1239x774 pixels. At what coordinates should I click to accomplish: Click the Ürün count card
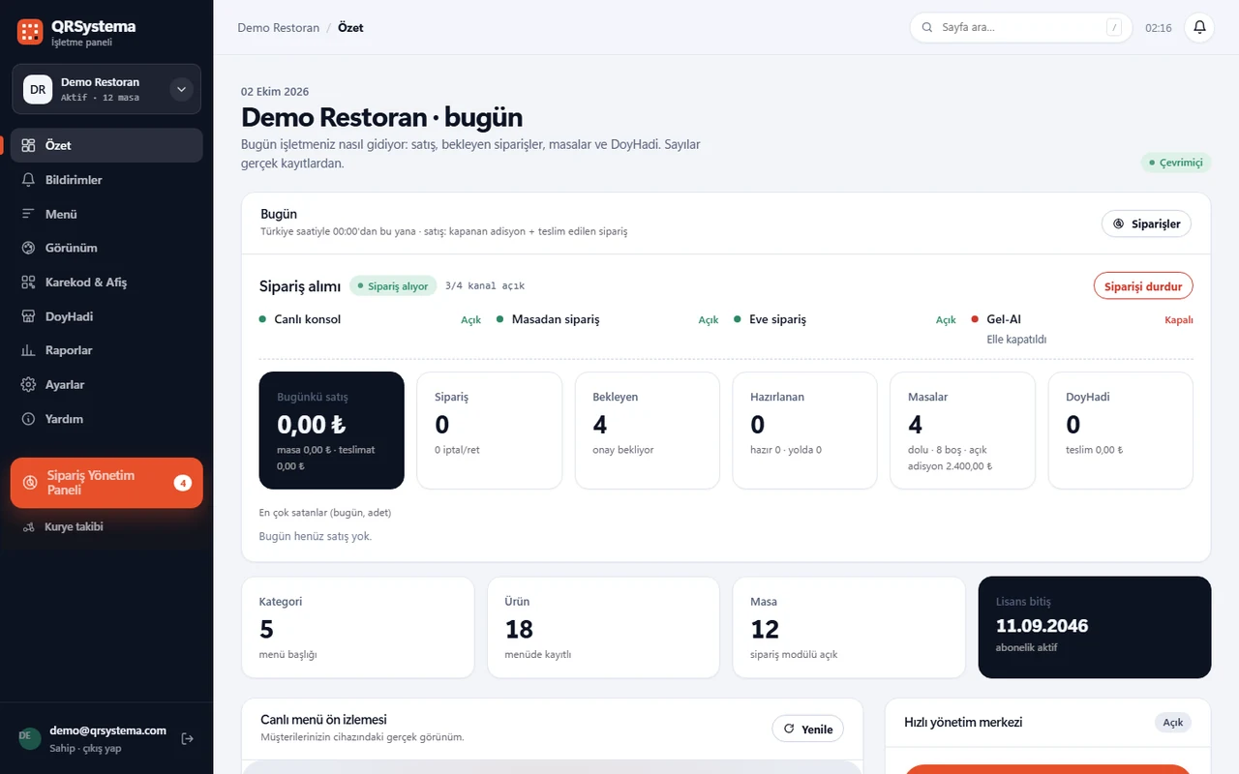click(x=603, y=627)
